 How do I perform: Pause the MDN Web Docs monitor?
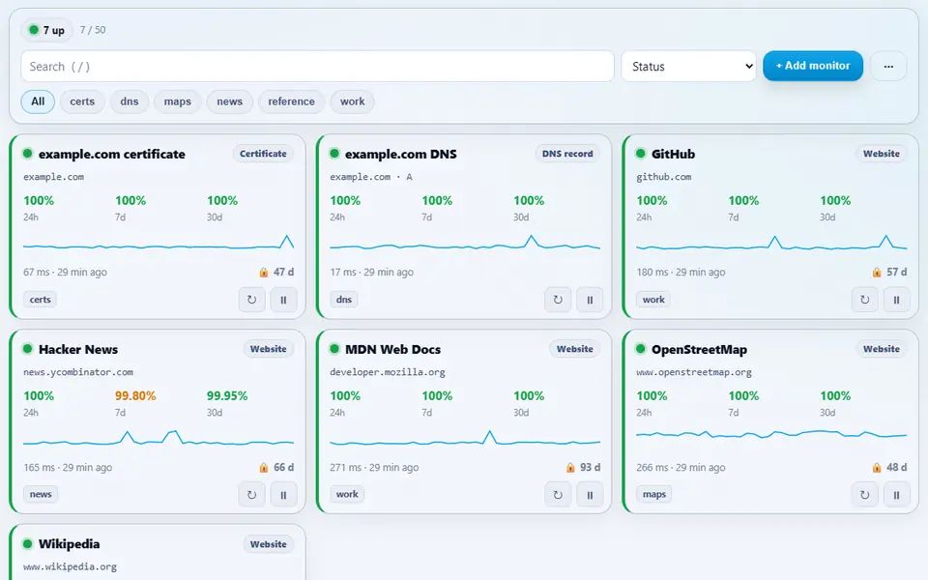tap(590, 495)
